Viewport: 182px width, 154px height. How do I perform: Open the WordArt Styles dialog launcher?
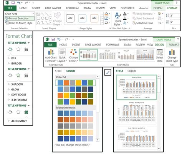pos(129,28)
